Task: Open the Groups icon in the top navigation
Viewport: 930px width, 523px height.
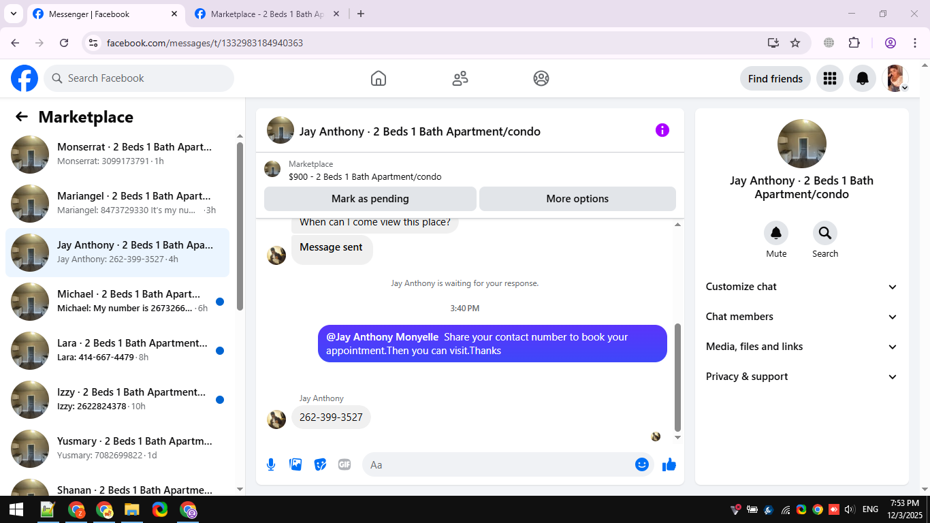Action: click(541, 78)
